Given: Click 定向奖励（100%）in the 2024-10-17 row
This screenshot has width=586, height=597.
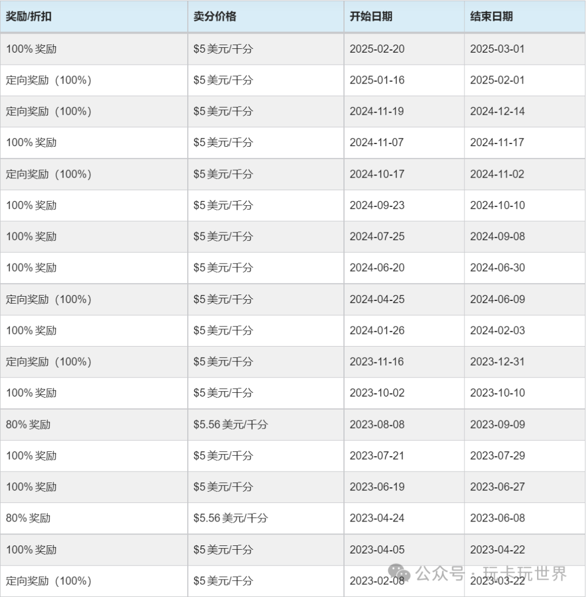Looking at the screenshot, I should pyautogui.click(x=49, y=174).
